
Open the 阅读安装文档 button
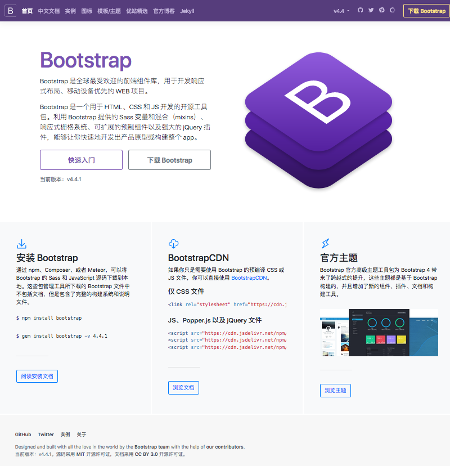37,377
